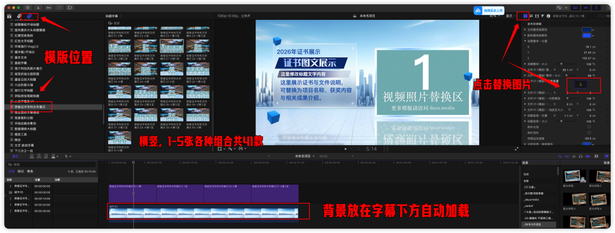The image size is (615, 233).
Task: Toggle viewer fullscreen with the expand arrows
Action: 516,149
